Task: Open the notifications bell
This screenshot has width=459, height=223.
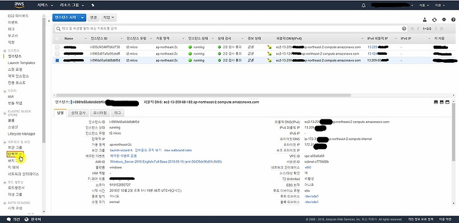Action: (364, 5)
